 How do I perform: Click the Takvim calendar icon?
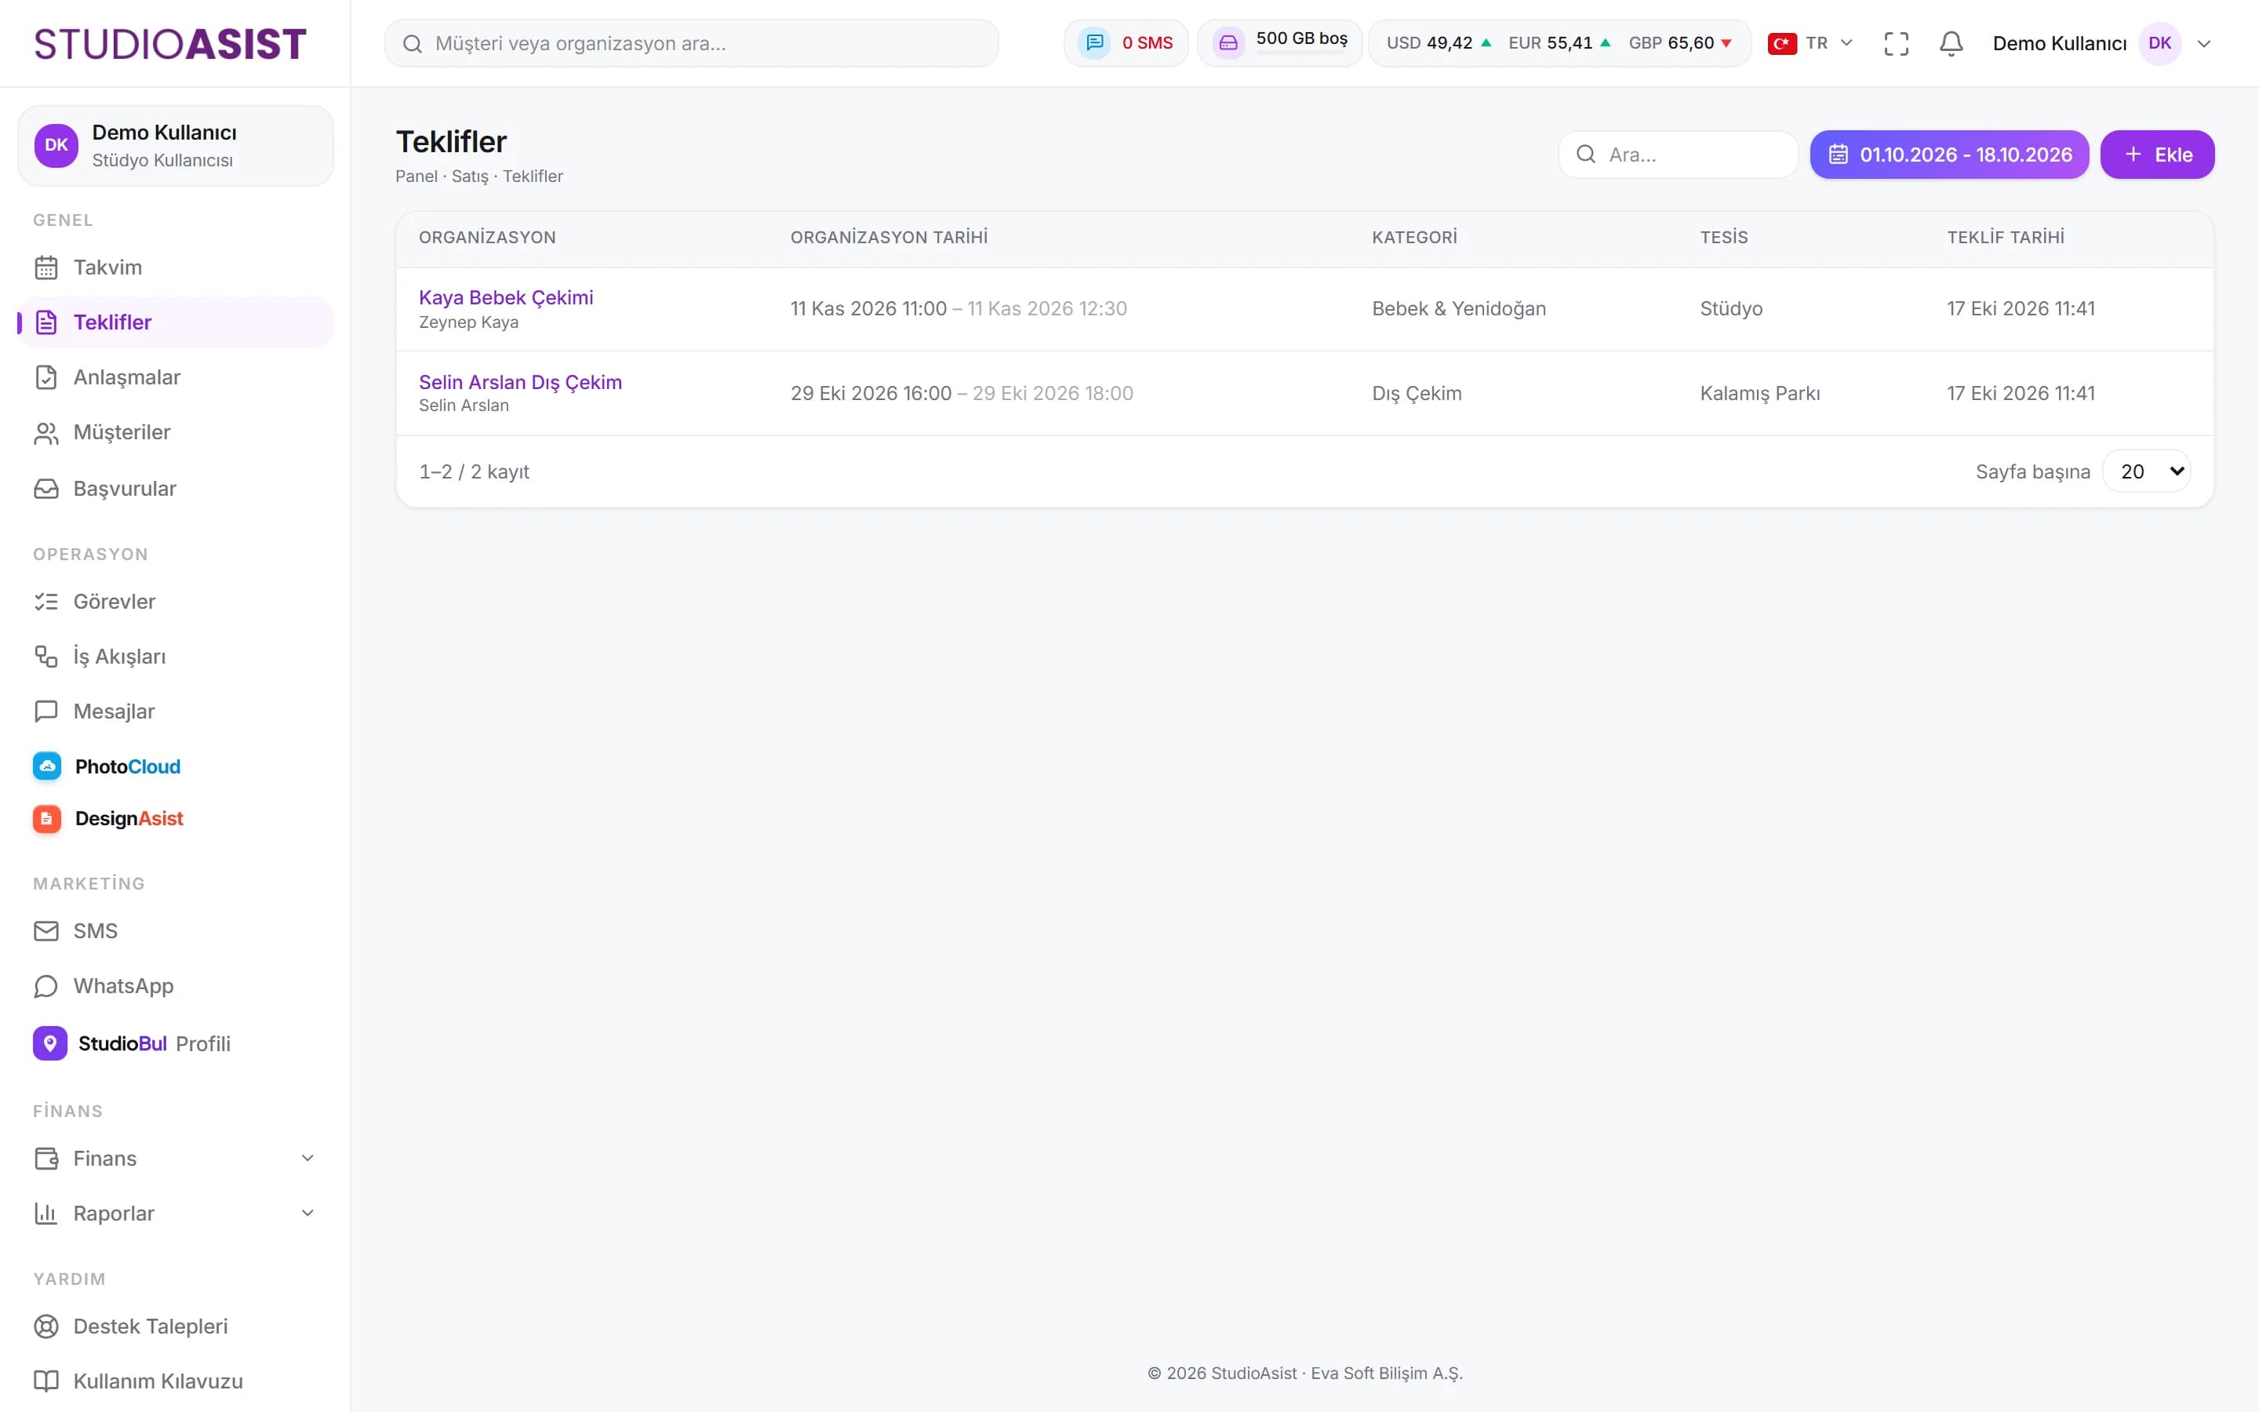click(45, 267)
